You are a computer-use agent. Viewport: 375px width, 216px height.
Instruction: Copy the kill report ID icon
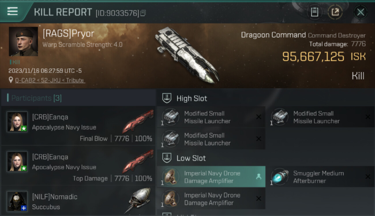(x=143, y=13)
